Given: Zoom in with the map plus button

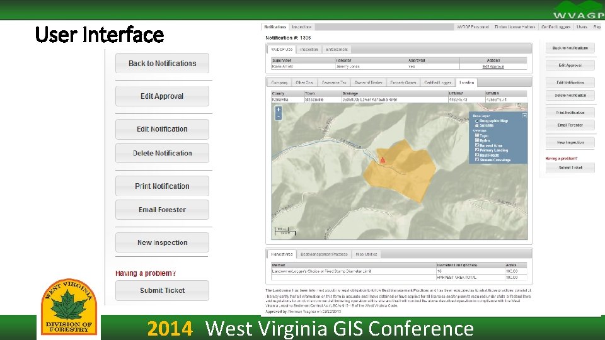Looking at the screenshot, I should (x=278, y=110).
